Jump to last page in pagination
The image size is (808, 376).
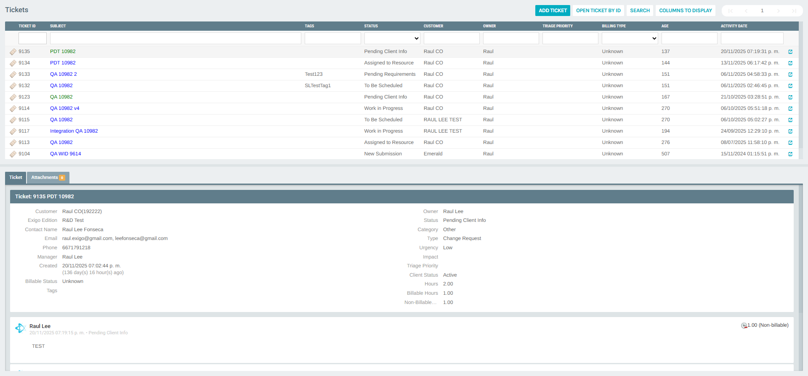point(794,11)
